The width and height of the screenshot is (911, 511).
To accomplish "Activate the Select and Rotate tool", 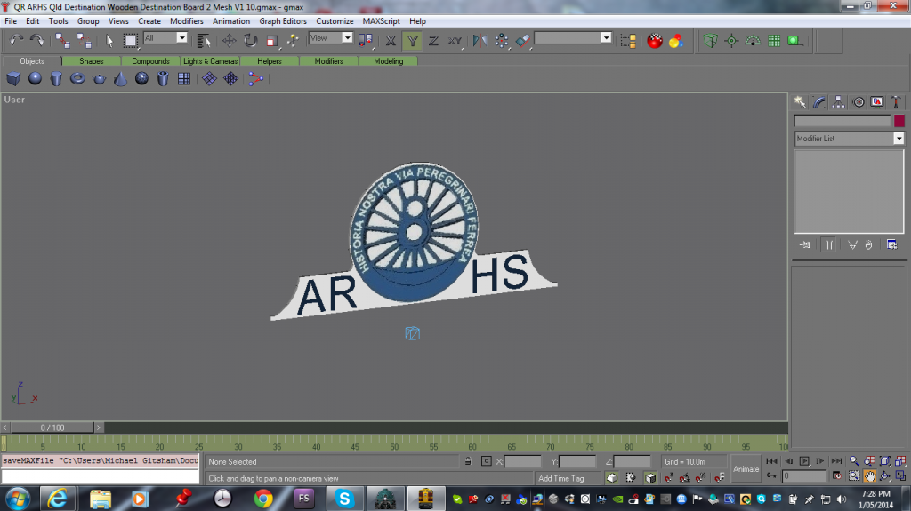I will pyautogui.click(x=250, y=41).
